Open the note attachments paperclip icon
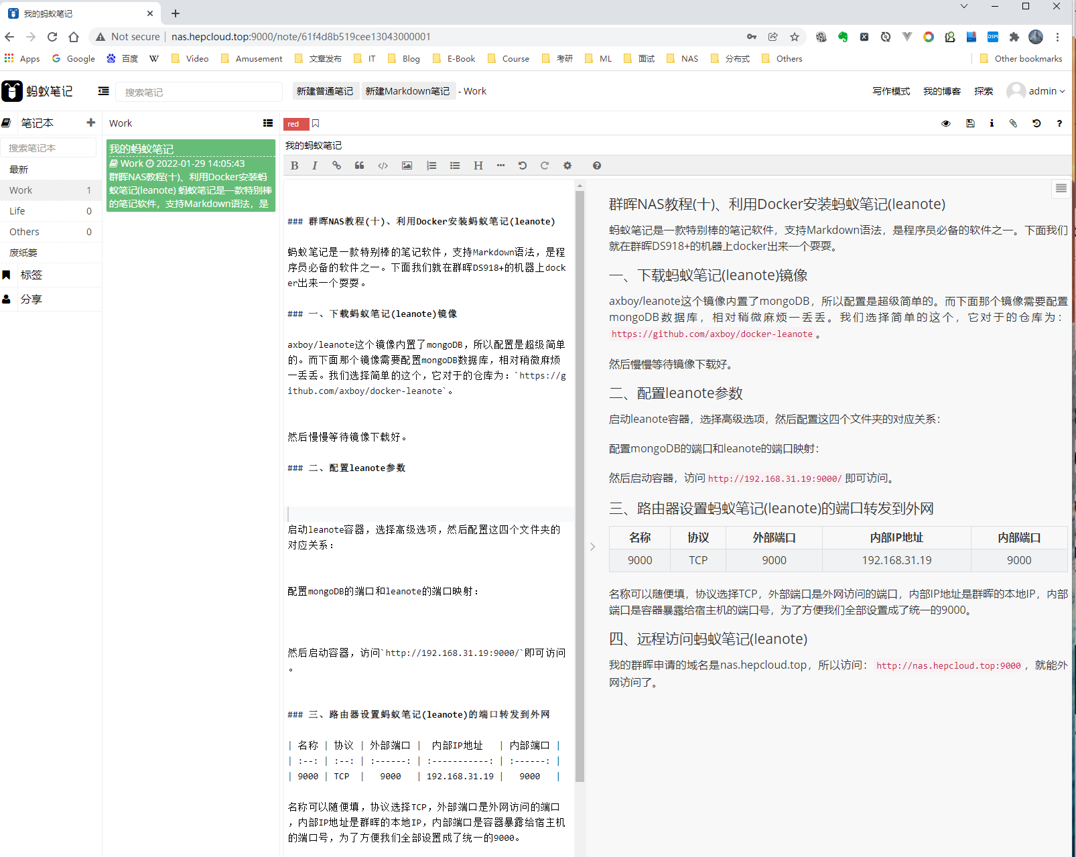The width and height of the screenshot is (1076, 857). point(1013,123)
